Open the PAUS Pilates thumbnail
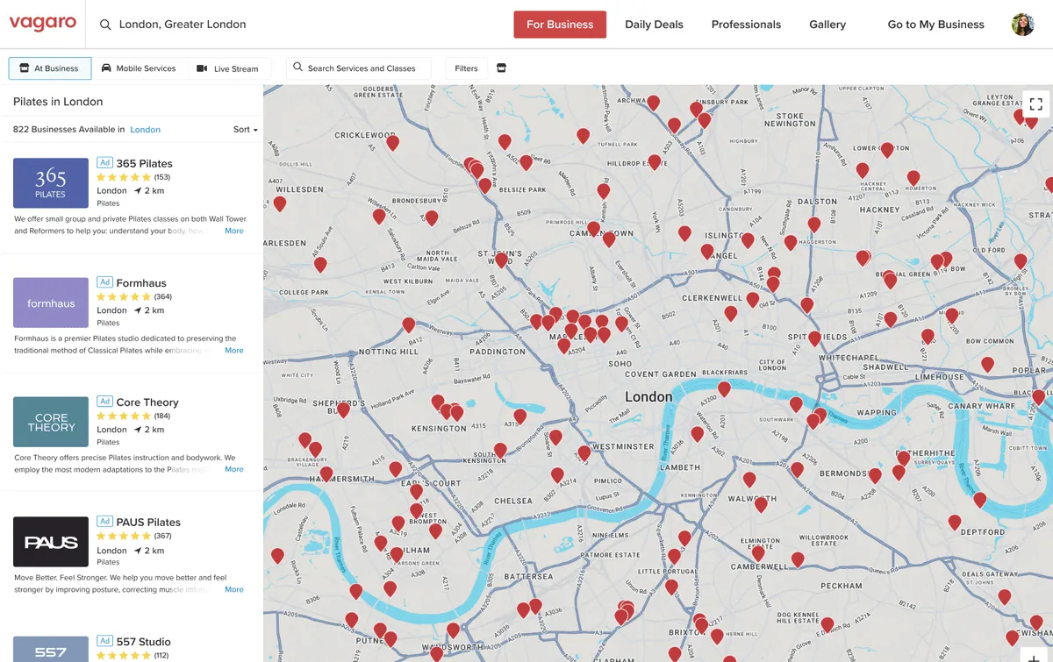This screenshot has width=1053, height=662. tap(51, 542)
